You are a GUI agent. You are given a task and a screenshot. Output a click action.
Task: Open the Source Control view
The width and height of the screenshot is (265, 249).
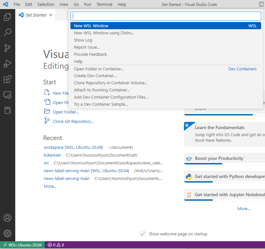[7, 48]
